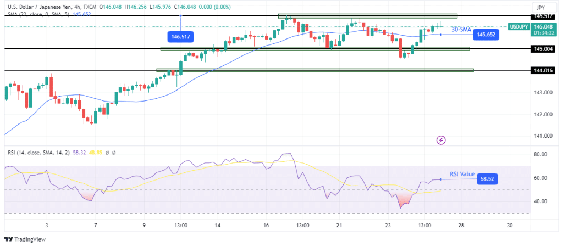Screen dimensions: 563x247
Task: Select the RSI Value annotation text
Action: coord(462,174)
